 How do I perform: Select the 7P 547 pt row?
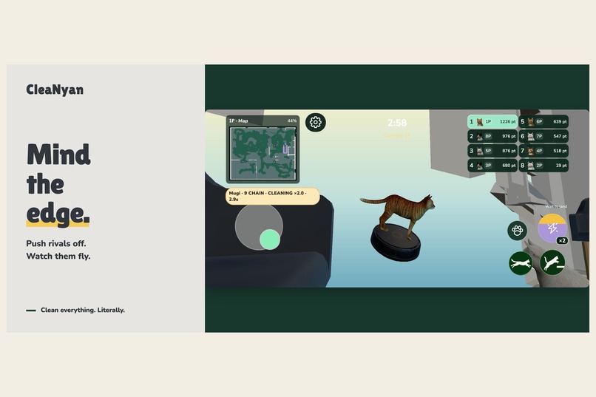pyautogui.click(x=543, y=136)
